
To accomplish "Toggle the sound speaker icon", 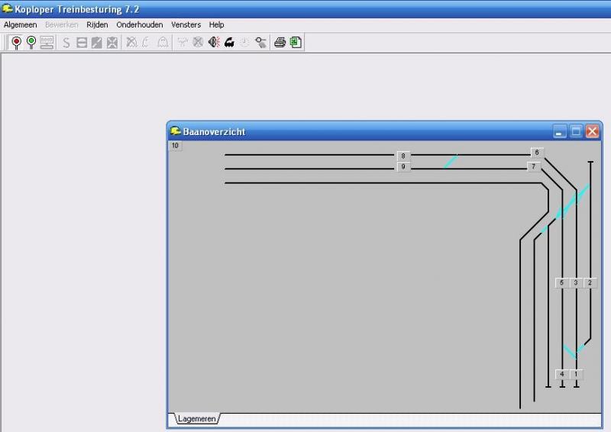I will [x=214, y=42].
